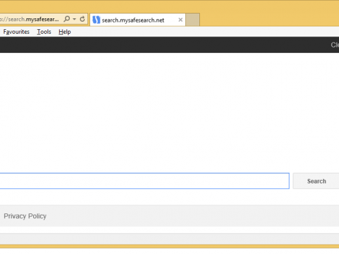Close the search.mysafesearch.net tab
The height and width of the screenshot is (254, 339).
[x=180, y=20]
